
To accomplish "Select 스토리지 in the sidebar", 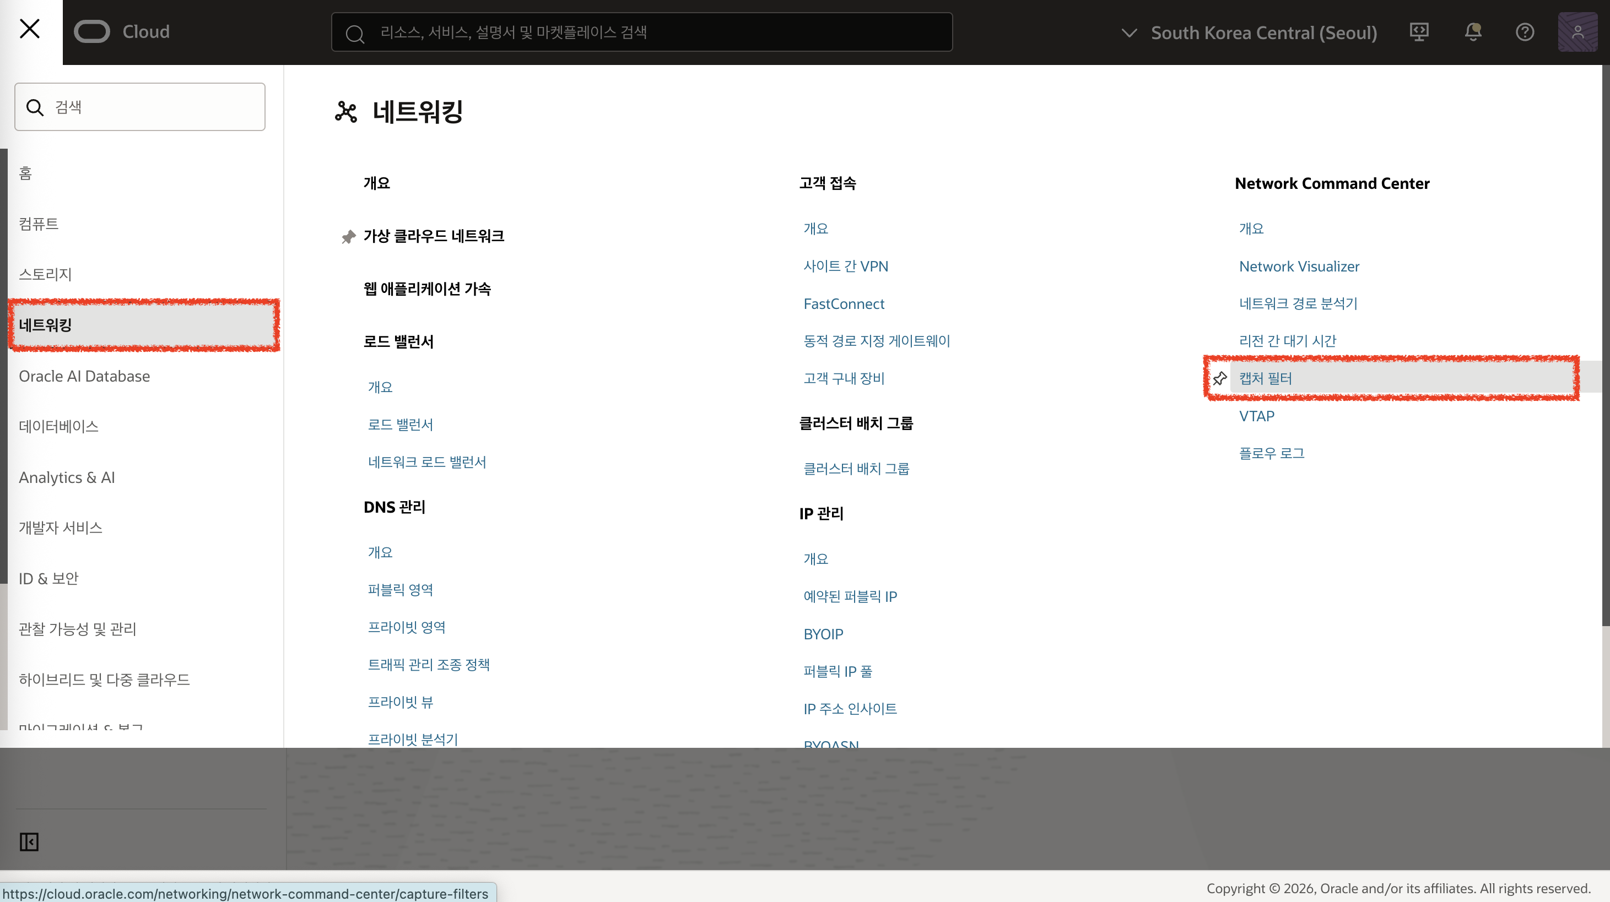I will tap(46, 274).
